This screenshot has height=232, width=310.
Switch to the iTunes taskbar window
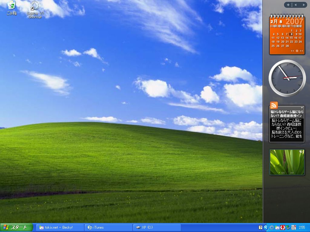[109, 227]
